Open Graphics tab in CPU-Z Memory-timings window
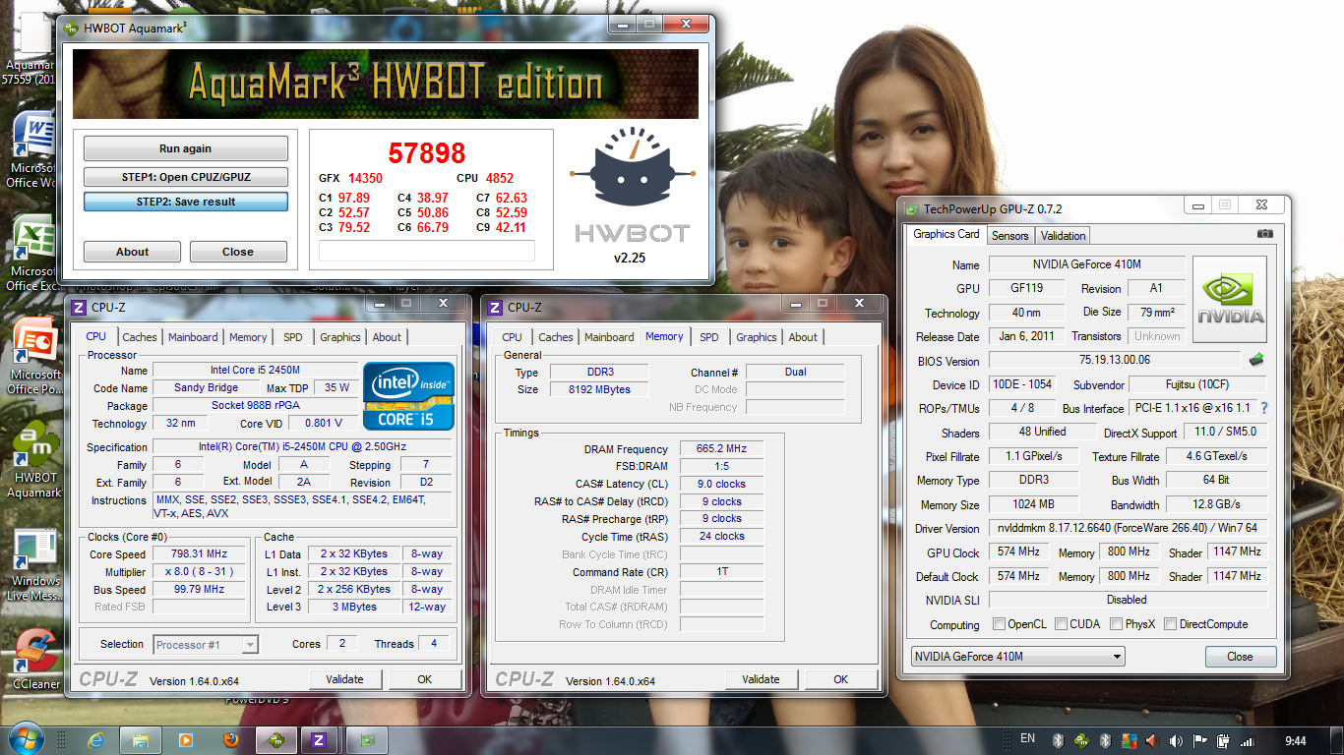Viewport: 1344px width, 755px height. [x=757, y=337]
